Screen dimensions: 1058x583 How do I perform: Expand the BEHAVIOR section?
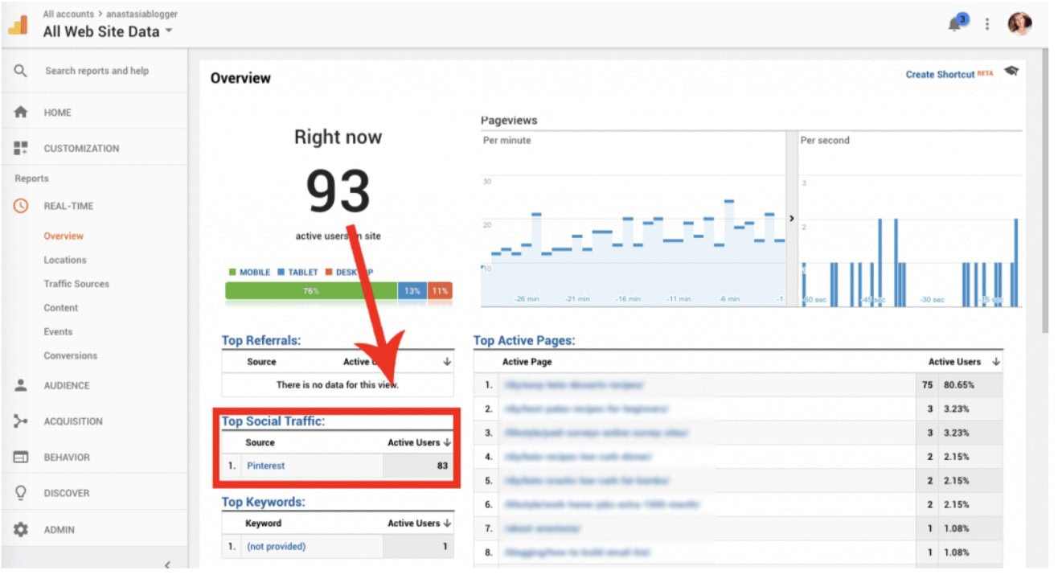[67, 458]
